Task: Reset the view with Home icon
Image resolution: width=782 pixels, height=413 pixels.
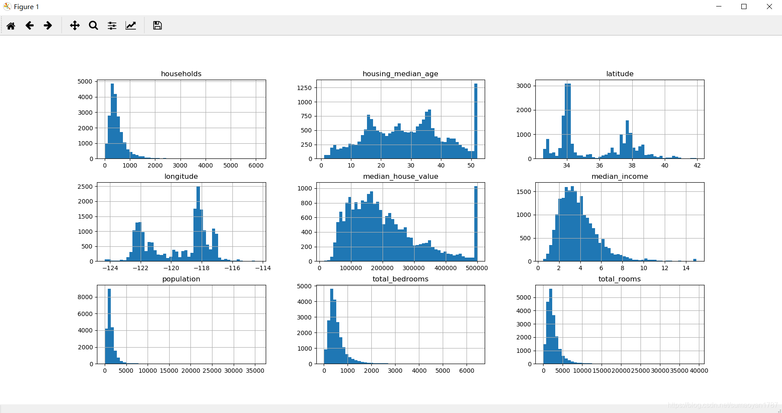Action: pyautogui.click(x=11, y=26)
